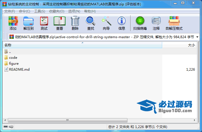Select the README.md file name
The image size is (202, 132).
[x=19, y=69]
